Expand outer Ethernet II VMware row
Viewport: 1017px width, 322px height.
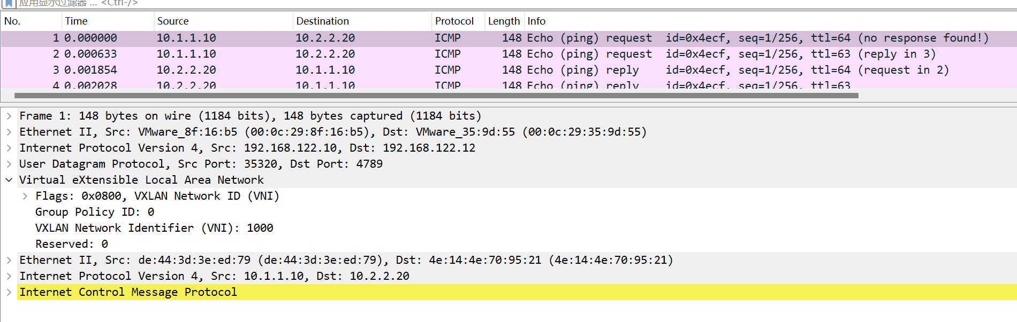[9, 132]
